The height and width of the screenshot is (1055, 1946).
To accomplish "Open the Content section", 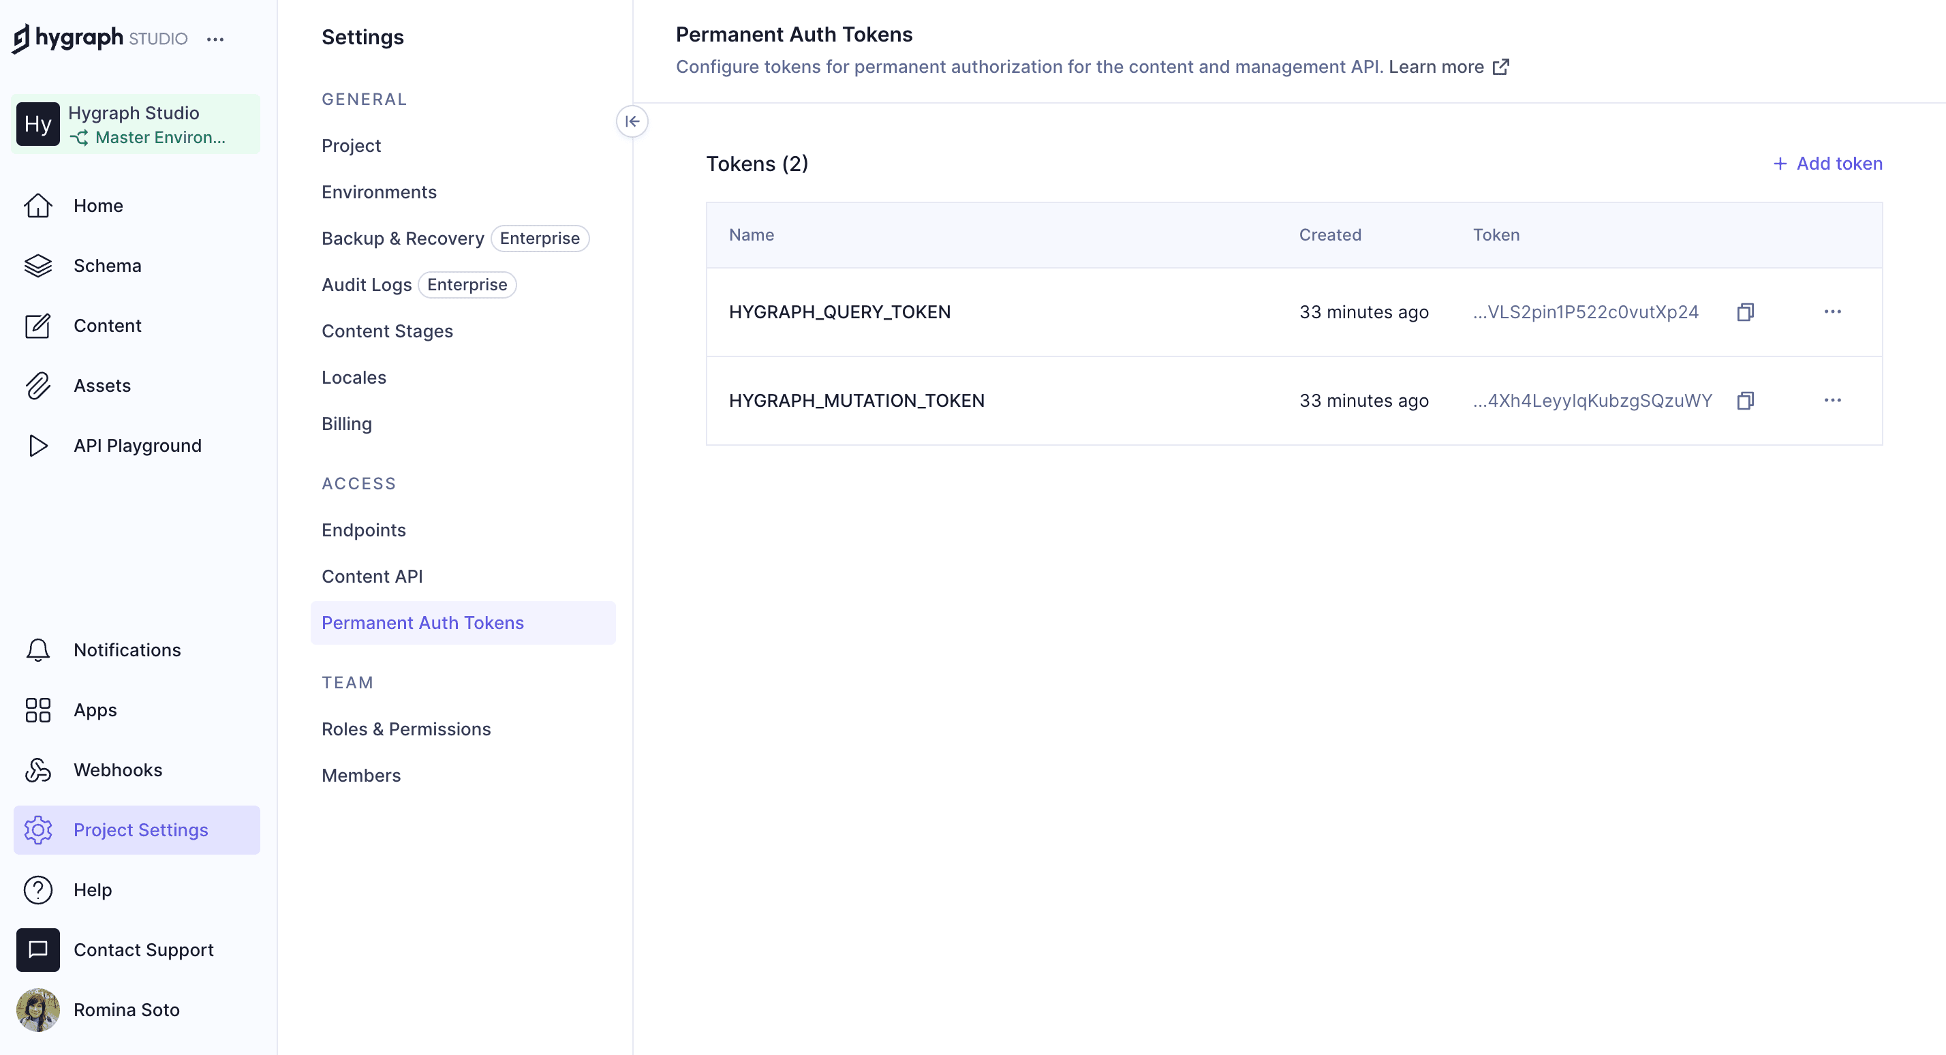I will pyautogui.click(x=107, y=325).
